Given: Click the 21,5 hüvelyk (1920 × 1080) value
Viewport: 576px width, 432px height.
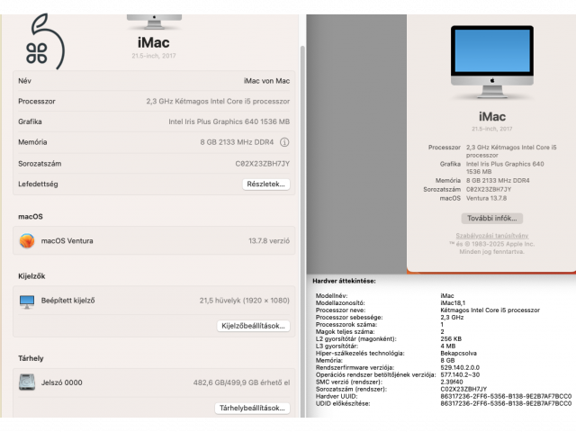Looking at the screenshot, I should [x=244, y=301].
